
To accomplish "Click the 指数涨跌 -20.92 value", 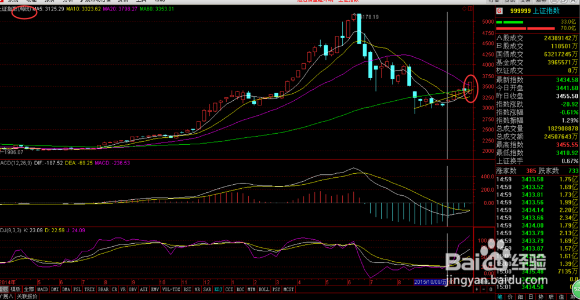I will [570, 104].
